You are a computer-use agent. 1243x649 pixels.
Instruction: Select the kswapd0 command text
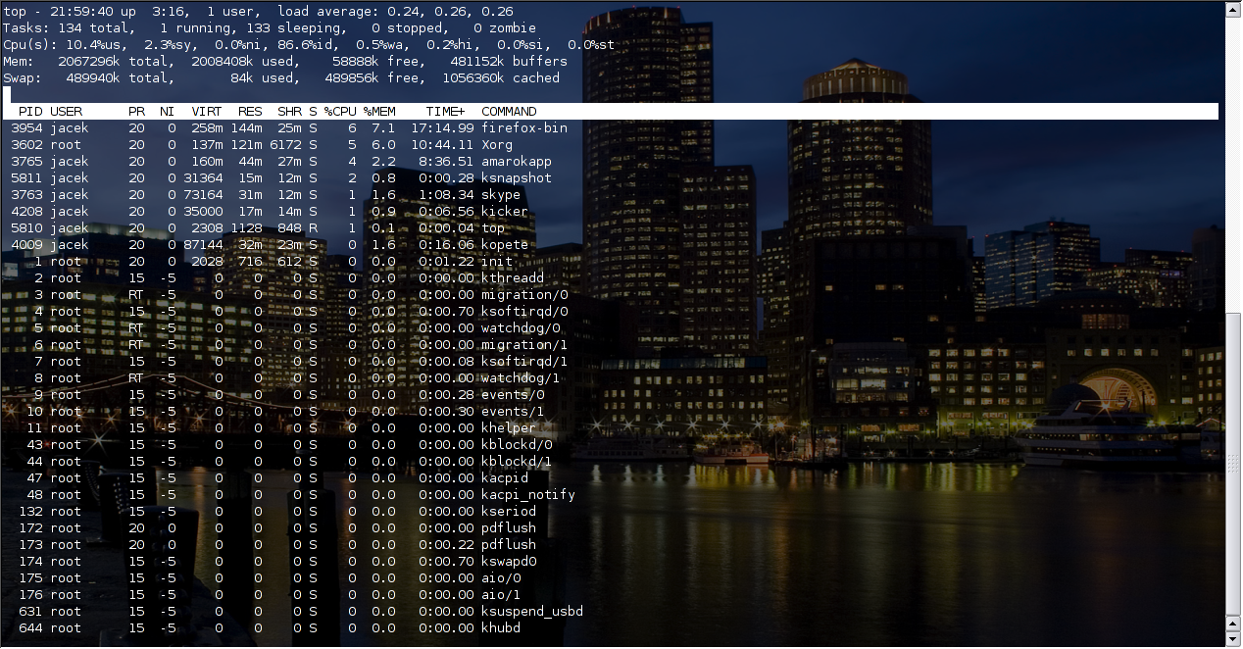point(509,562)
